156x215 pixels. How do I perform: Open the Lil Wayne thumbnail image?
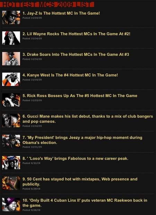[11, 38]
